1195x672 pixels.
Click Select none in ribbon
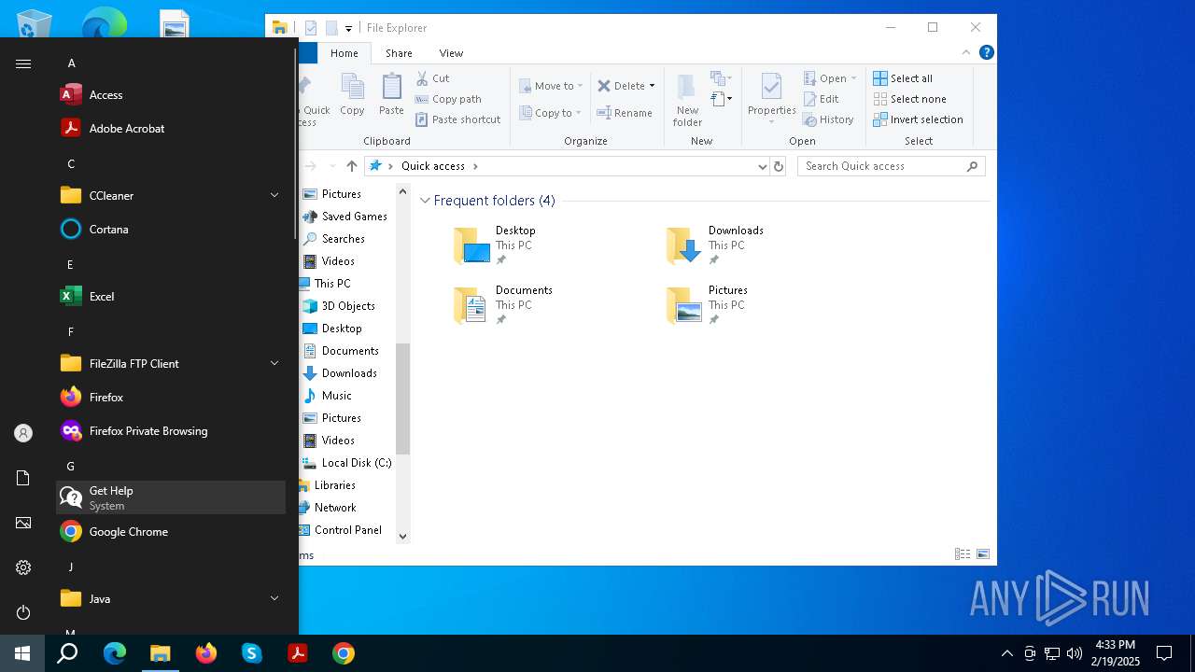(x=909, y=99)
